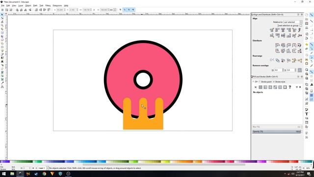Adjust the Opacity slider in Fill and Stroke
The width and height of the screenshot is (314, 177).
click(x=277, y=131)
